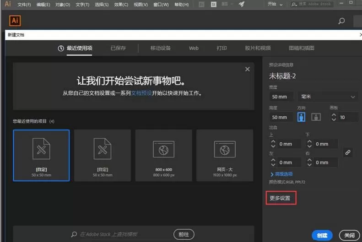Increase the bottom bleed value
Image resolution: width=362 pixels, height=242 pixels.
pos(309,141)
